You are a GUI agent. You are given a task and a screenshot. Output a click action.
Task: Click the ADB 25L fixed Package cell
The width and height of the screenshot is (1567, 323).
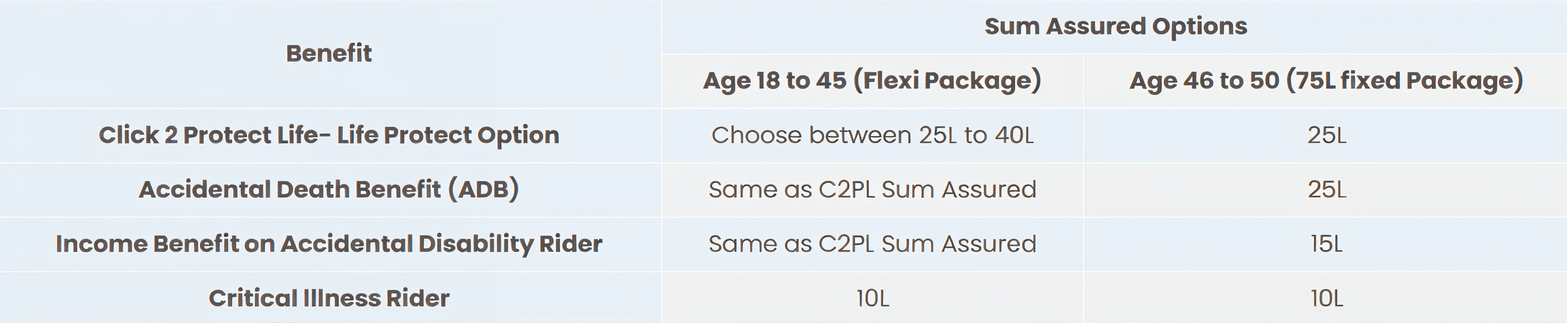1326,189
